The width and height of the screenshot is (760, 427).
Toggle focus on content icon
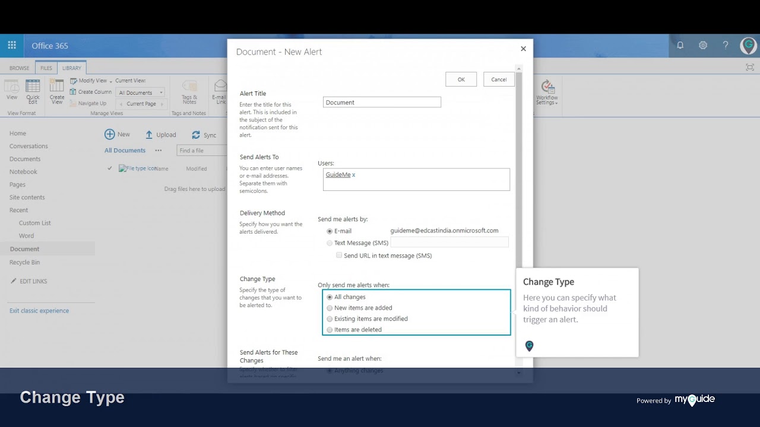750,68
